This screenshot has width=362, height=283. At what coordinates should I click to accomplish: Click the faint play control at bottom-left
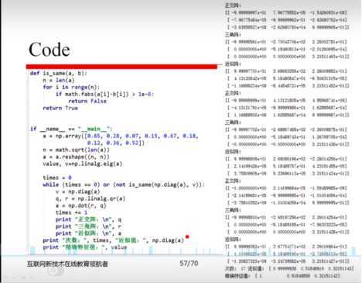(x=6, y=278)
